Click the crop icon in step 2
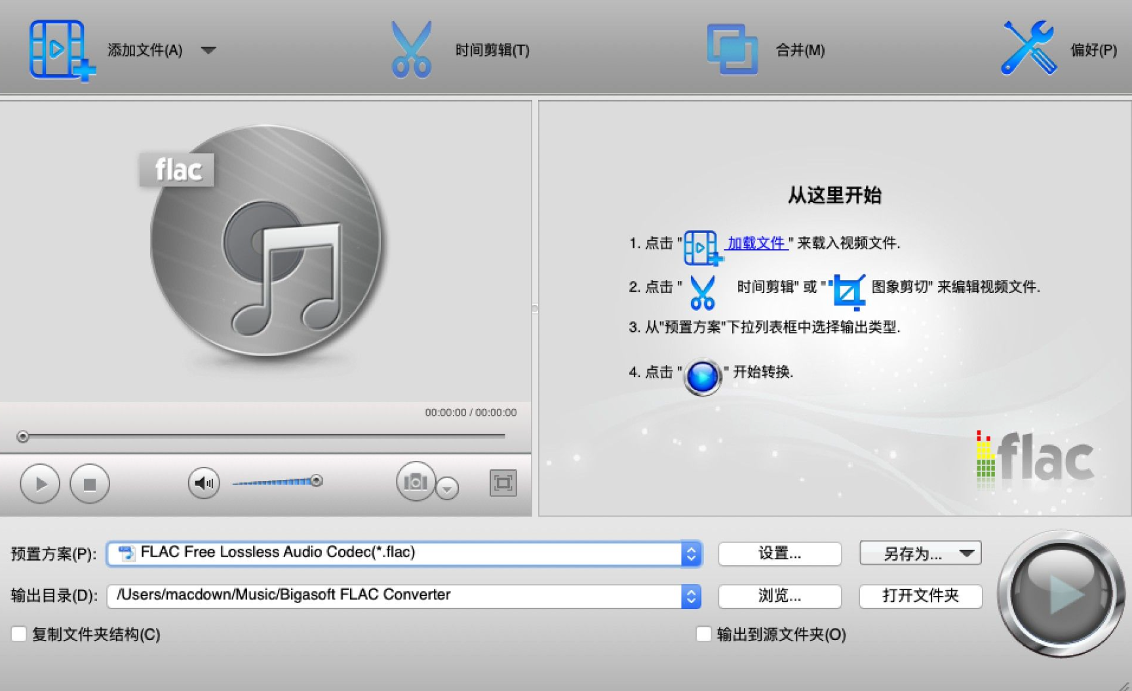Screen dimensions: 1132x691 point(848,291)
